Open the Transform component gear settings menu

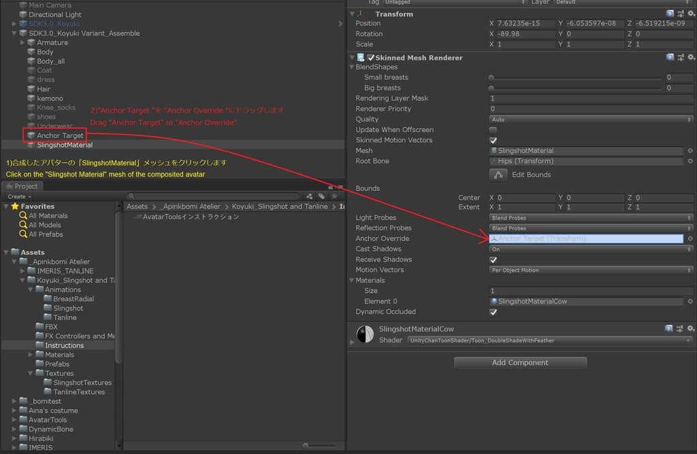click(690, 14)
